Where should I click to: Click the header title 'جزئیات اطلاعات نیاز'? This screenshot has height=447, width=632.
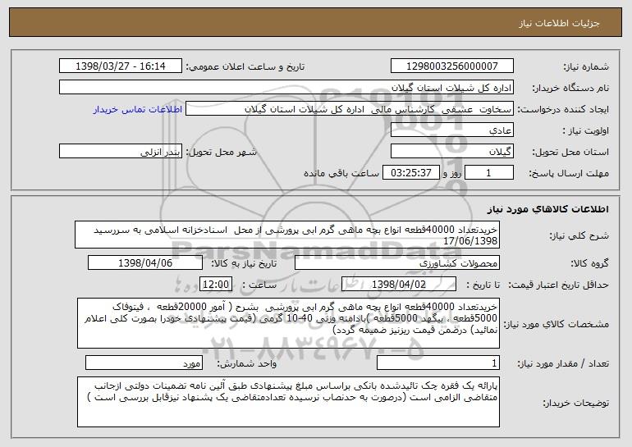click(559, 23)
